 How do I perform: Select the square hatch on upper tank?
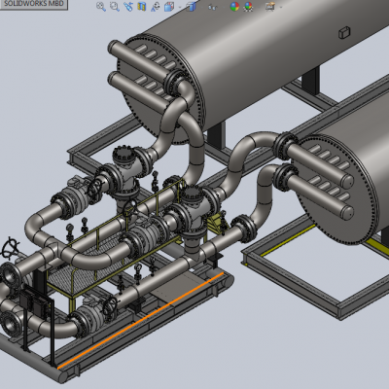[x=344, y=33]
